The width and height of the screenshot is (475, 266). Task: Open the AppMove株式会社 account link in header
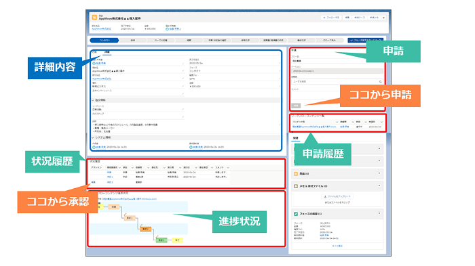point(101,29)
